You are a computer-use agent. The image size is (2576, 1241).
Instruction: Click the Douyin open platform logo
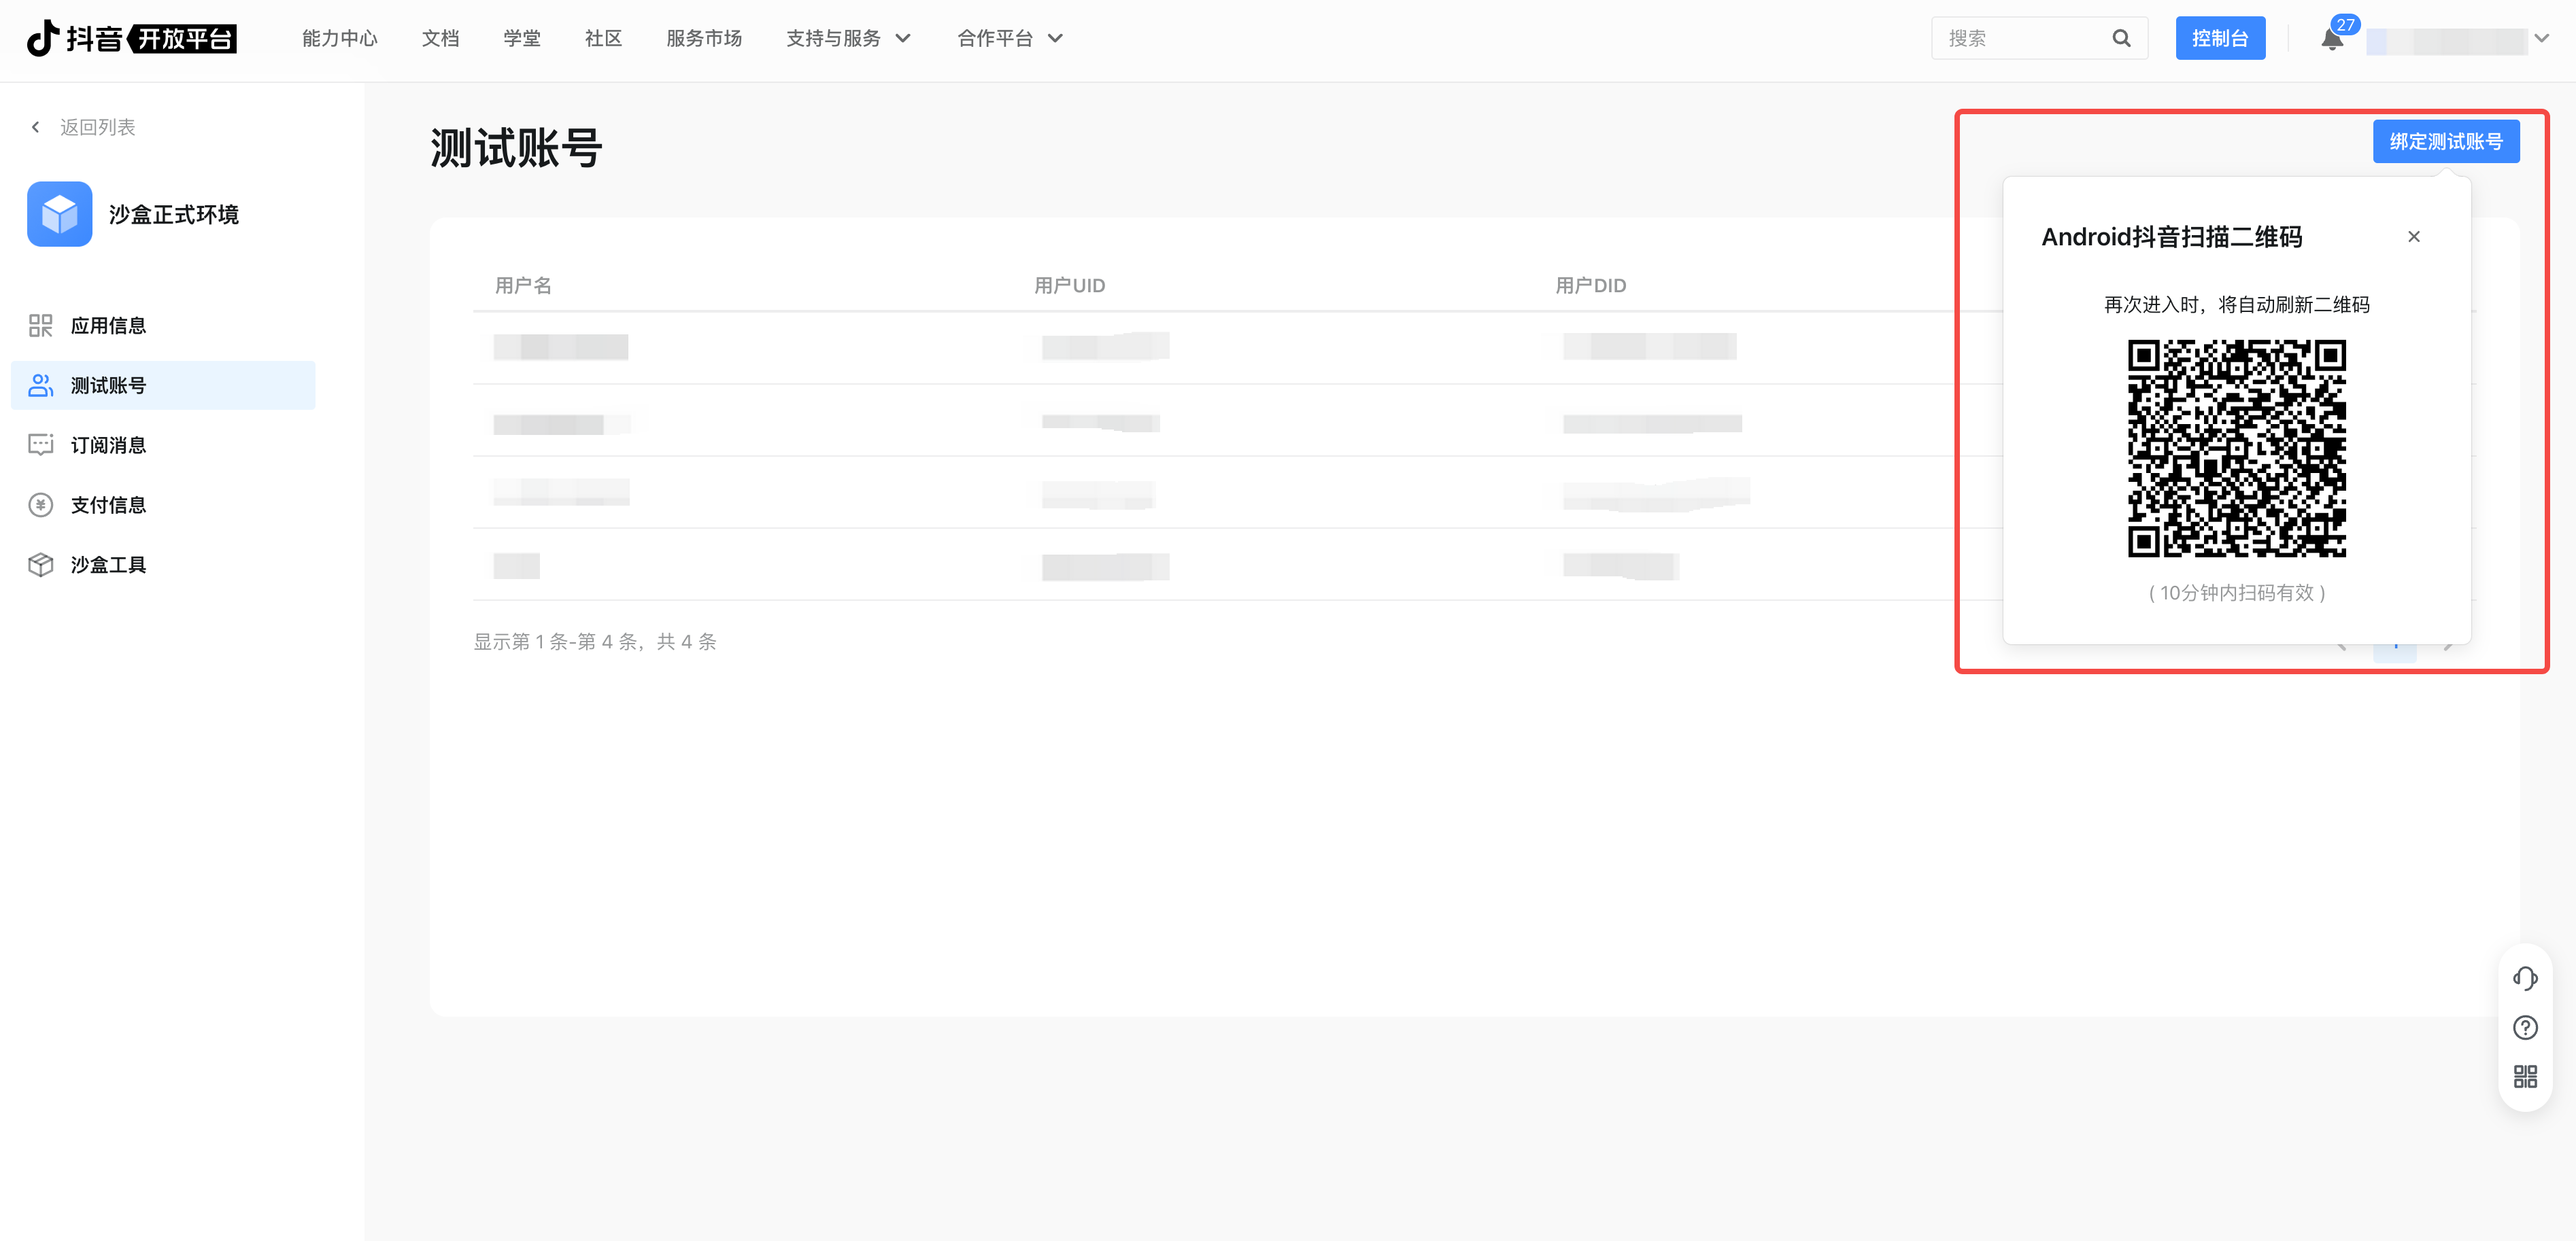pos(131,38)
